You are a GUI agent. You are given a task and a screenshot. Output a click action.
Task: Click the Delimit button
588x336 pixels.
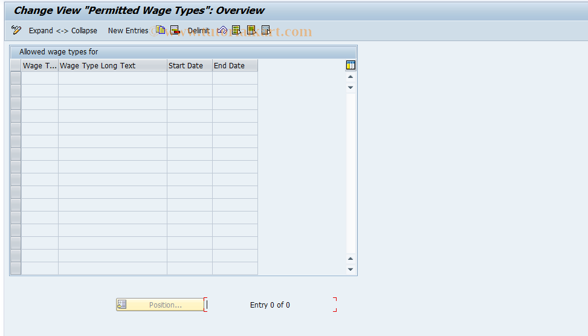point(199,31)
